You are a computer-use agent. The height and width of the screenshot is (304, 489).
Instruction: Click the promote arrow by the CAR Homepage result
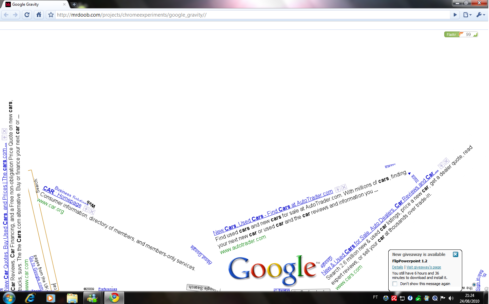pos(86,209)
